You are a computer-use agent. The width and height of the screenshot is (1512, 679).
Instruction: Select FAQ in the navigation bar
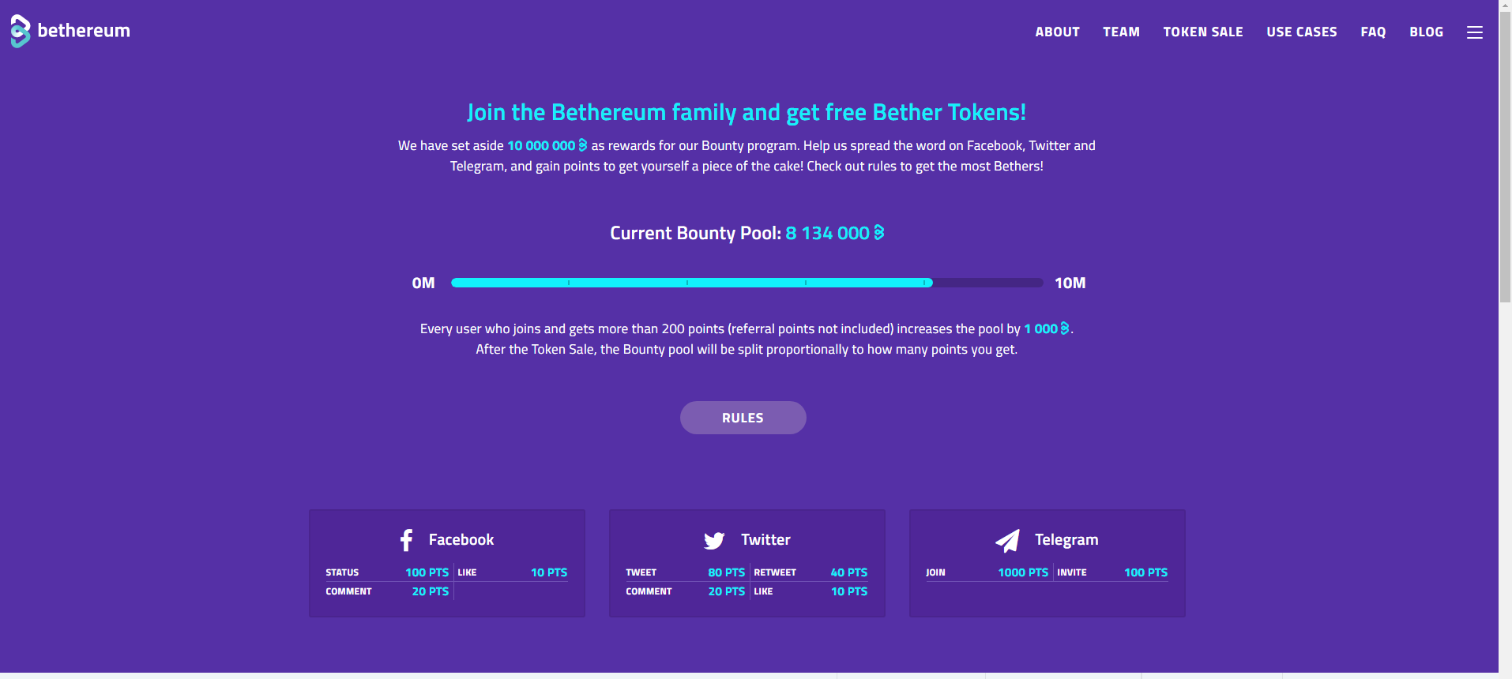(x=1373, y=32)
